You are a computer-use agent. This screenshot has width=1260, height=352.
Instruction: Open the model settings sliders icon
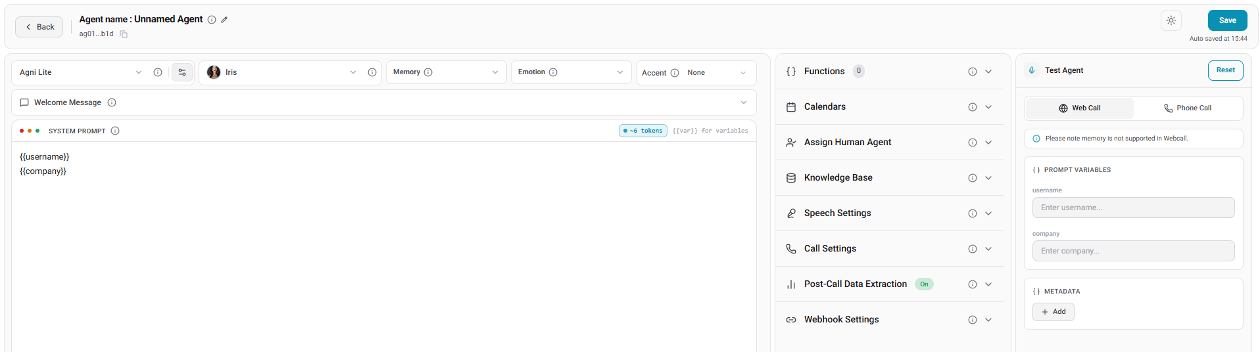pyautogui.click(x=182, y=72)
